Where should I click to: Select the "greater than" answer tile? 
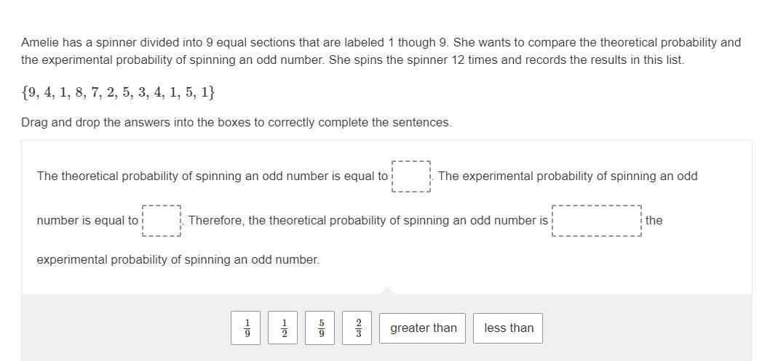point(424,328)
